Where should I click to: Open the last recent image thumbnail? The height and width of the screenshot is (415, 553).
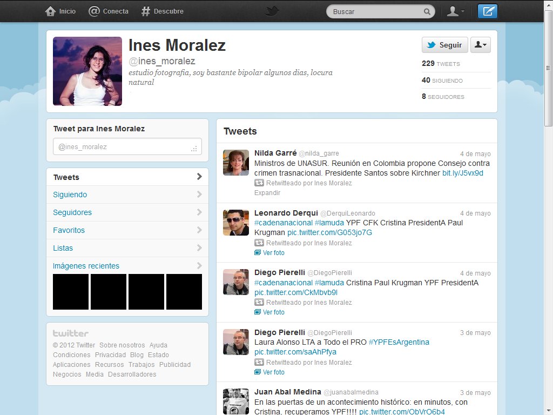pos(184,292)
